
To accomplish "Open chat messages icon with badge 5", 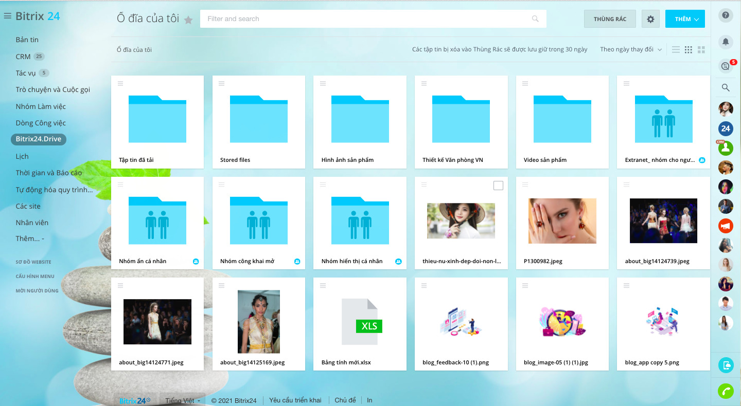I will tap(726, 66).
